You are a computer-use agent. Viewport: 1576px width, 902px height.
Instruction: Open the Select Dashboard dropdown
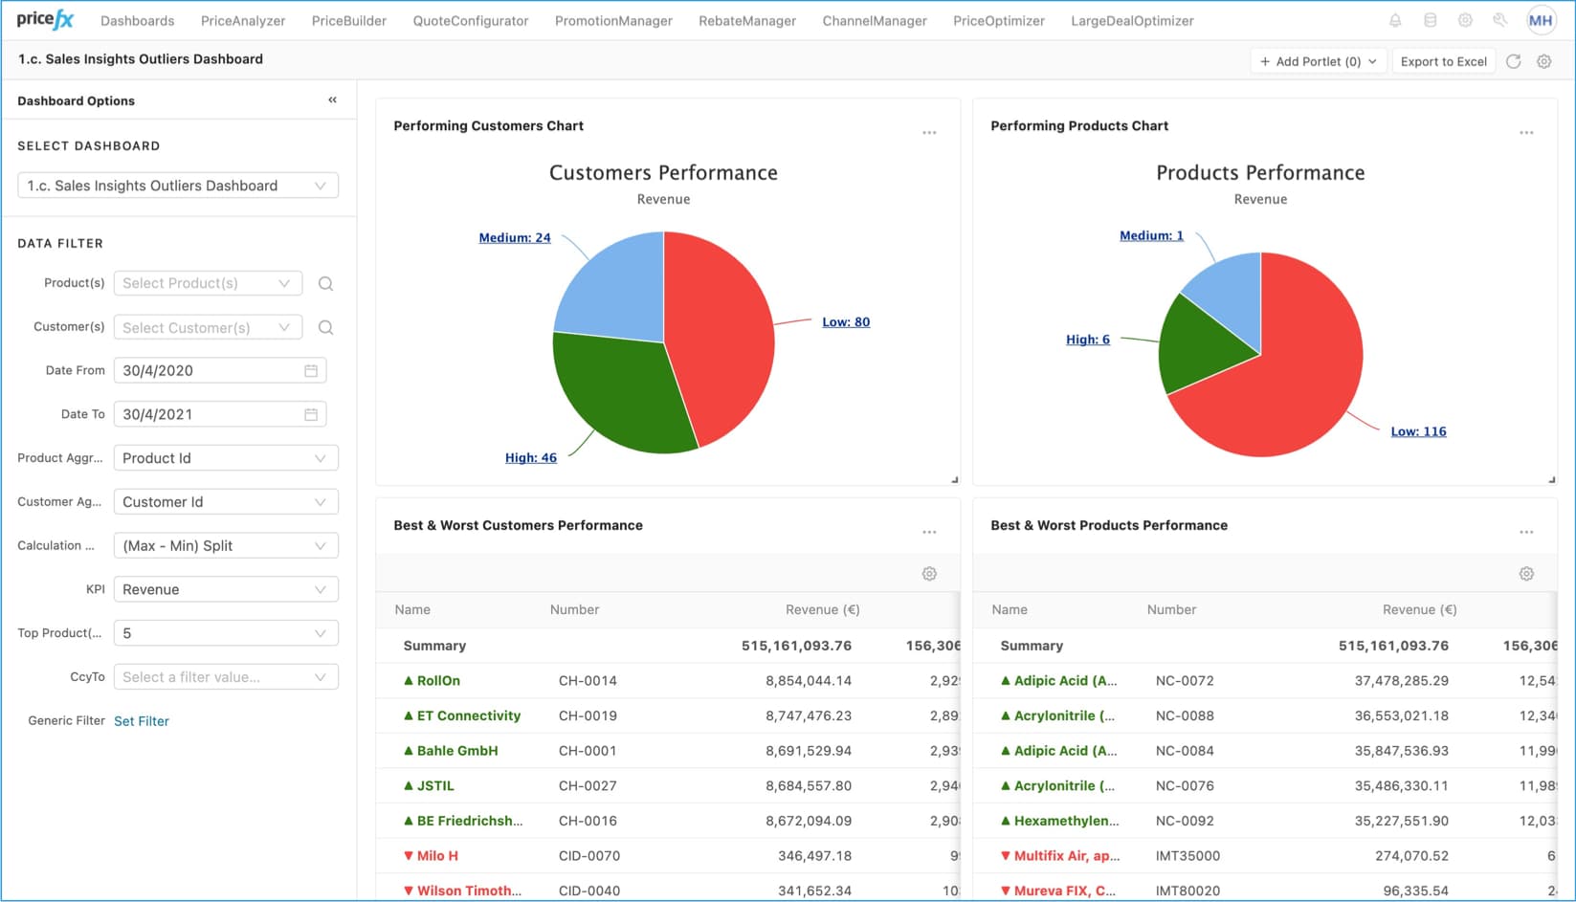[x=178, y=185]
